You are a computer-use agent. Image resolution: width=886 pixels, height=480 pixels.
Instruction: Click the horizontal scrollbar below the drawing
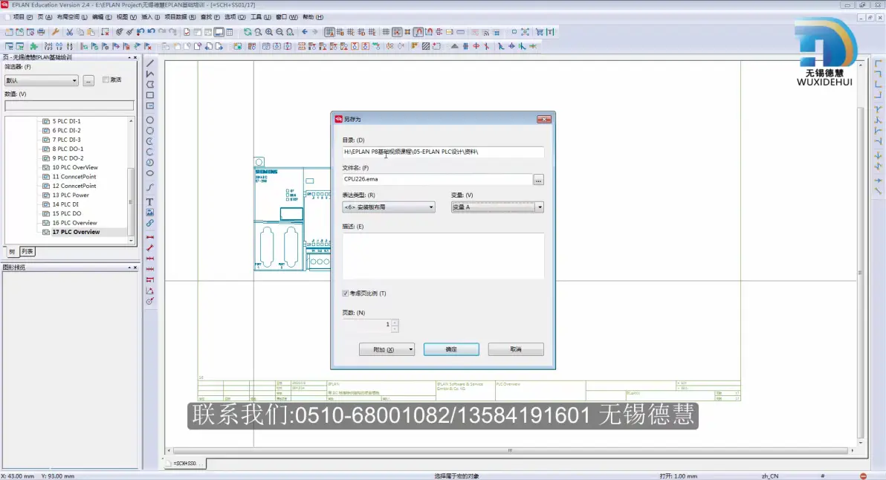click(x=510, y=450)
